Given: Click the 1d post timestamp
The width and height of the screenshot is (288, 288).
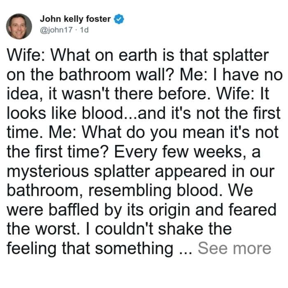Looking at the screenshot, I should [84, 30].
